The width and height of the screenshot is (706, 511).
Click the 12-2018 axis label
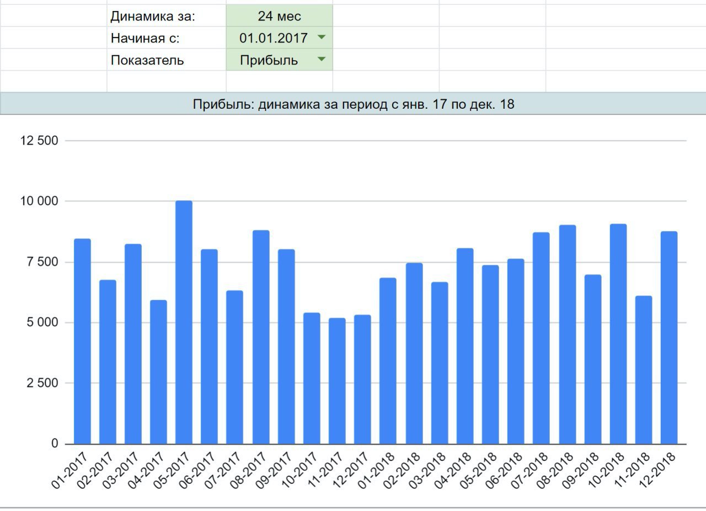pos(658,470)
